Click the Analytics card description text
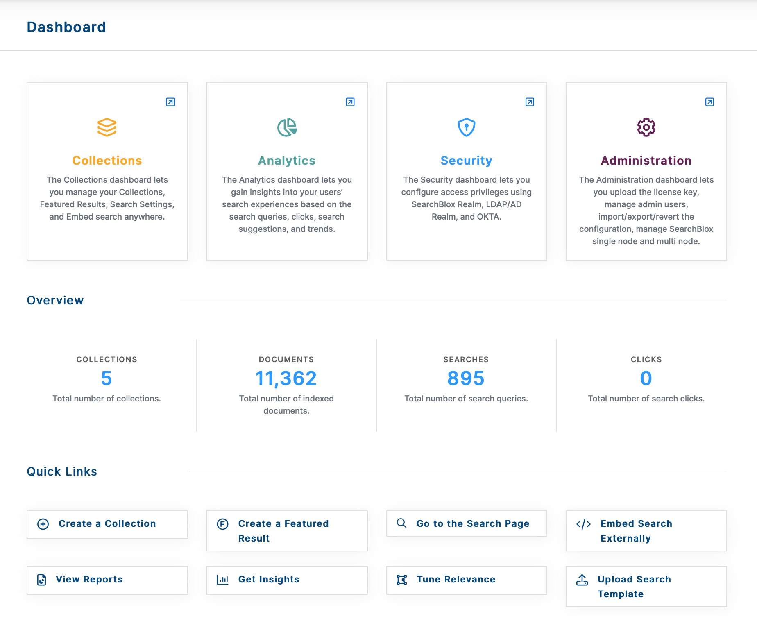757x639 pixels. pos(287,204)
